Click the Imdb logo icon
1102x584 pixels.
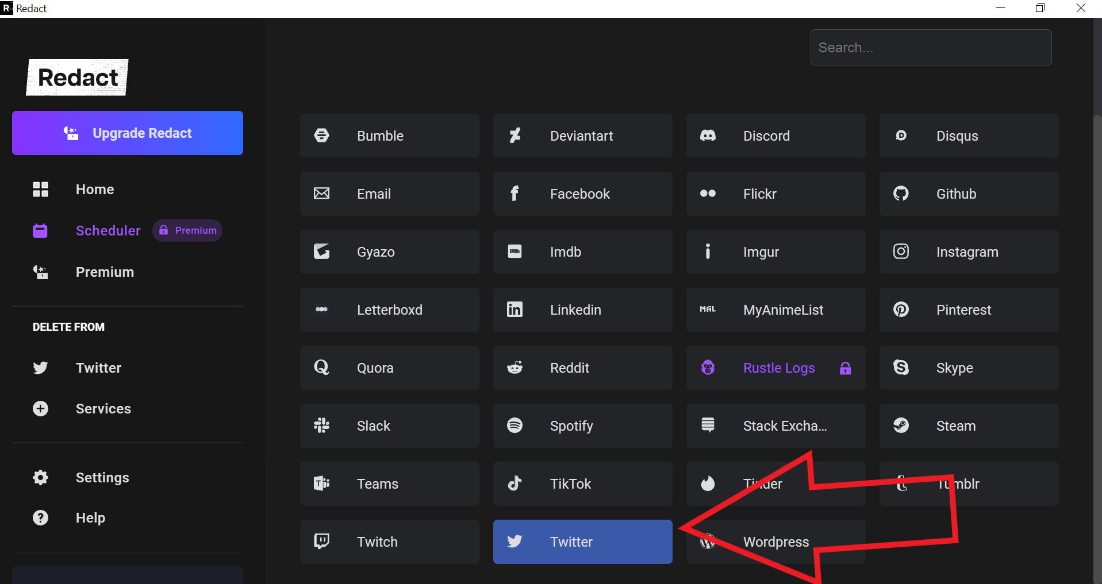[x=515, y=252]
